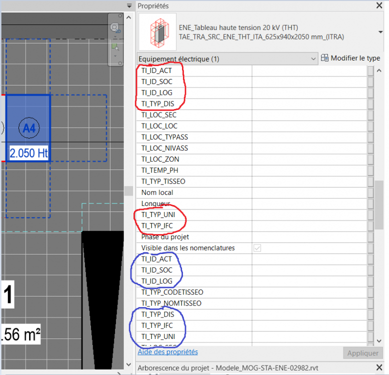Screen dimensions: 389x375
Task: Open the Equipement électrique (1) filter dropdown
Action: tap(227, 59)
